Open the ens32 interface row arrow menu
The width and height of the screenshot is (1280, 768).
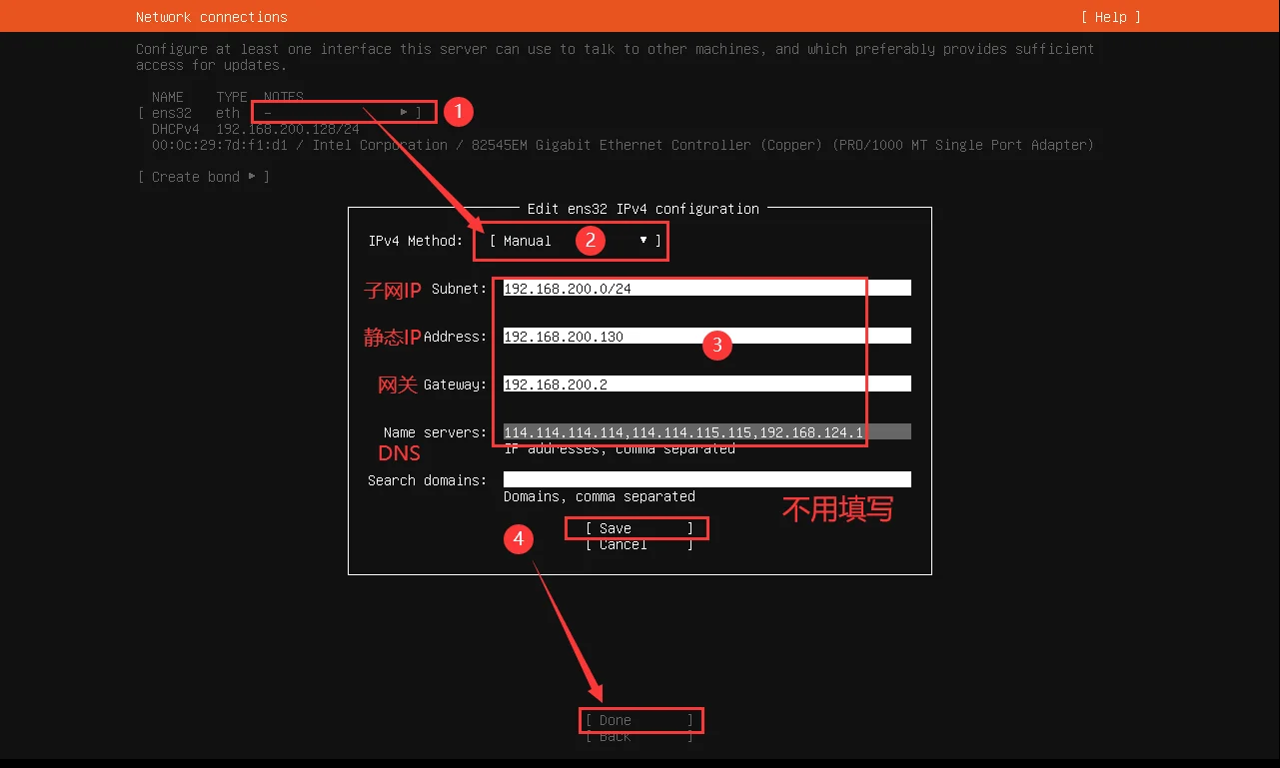point(404,113)
